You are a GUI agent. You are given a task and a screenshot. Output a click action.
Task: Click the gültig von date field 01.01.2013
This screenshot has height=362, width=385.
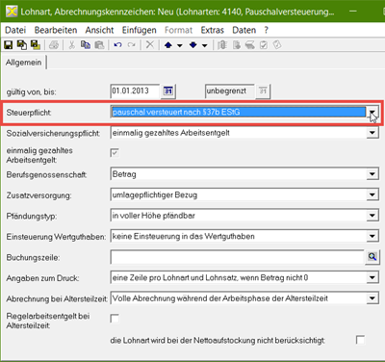pos(135,91)
